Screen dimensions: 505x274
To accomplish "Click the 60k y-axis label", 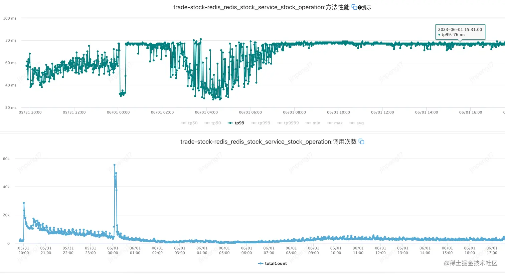I will tap(6, 159).
